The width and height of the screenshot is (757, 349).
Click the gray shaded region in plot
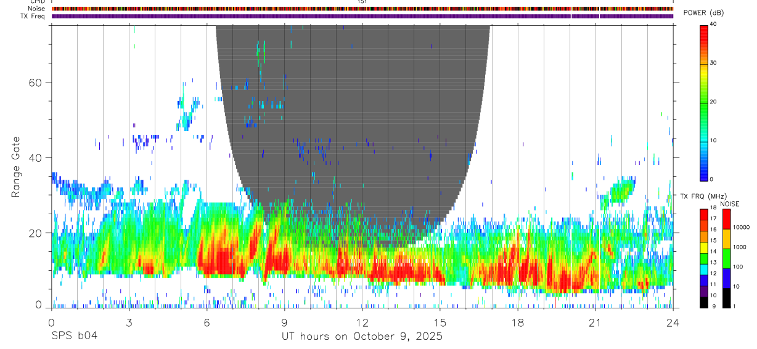[x=353, y=123]
